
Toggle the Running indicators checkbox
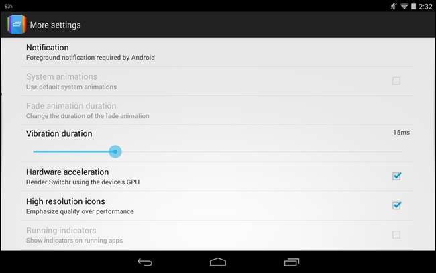pyautogui.click(x=396, y=235)
